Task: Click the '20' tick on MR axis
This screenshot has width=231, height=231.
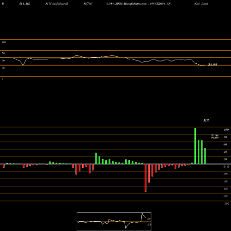Action: point(225,159)
